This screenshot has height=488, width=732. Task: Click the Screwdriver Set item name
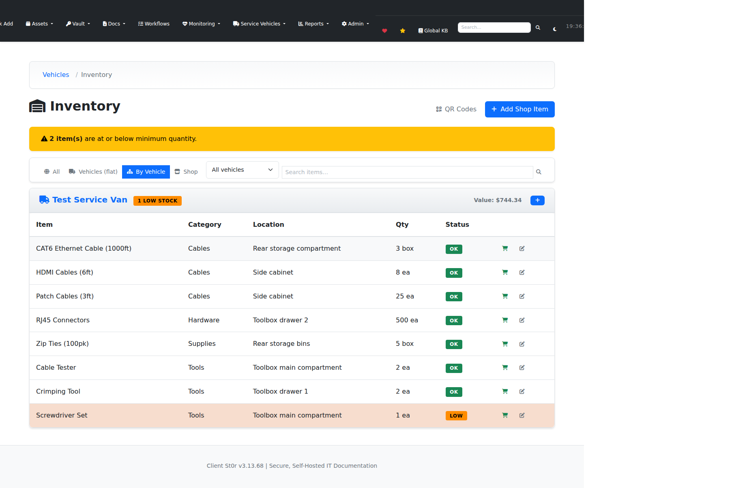(x=62, y=416)
